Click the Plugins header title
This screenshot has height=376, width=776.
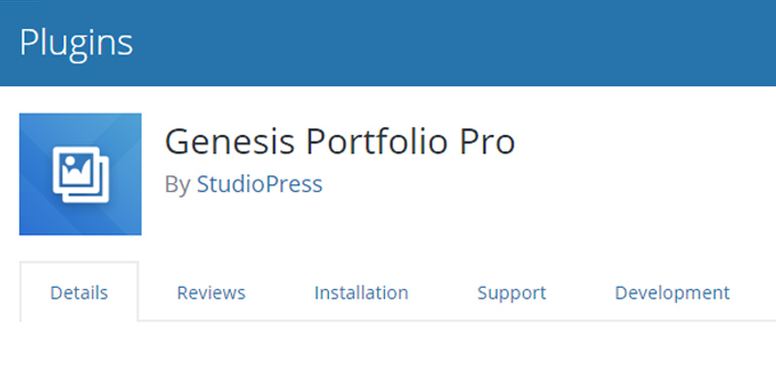[x=77, y=43]
